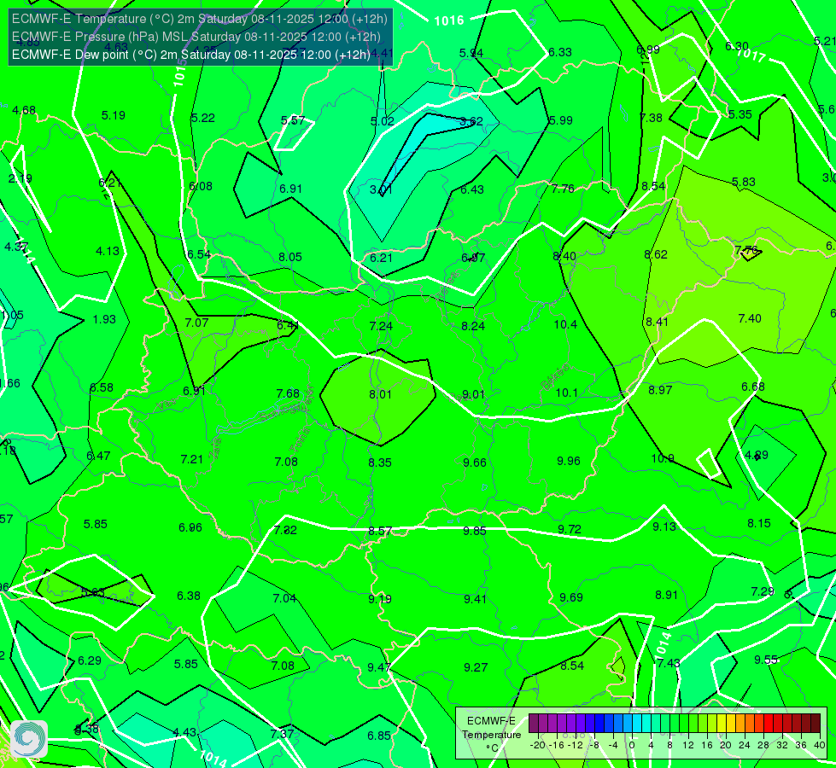
Task: Click the 1016 isobar label
Action: tap(449, 20)
